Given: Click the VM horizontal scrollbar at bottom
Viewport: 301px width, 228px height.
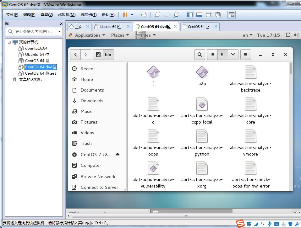Looking at the screenshot, I should tap(186, 216).
